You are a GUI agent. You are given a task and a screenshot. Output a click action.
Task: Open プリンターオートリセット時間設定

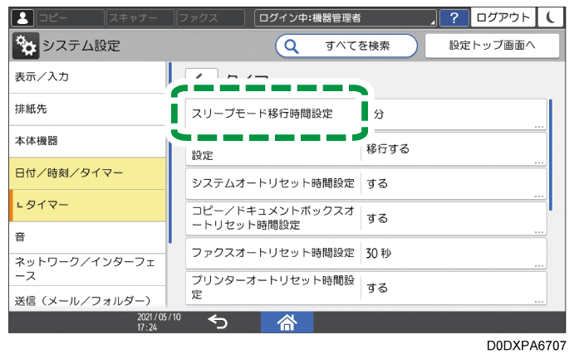tap(366, 288)
